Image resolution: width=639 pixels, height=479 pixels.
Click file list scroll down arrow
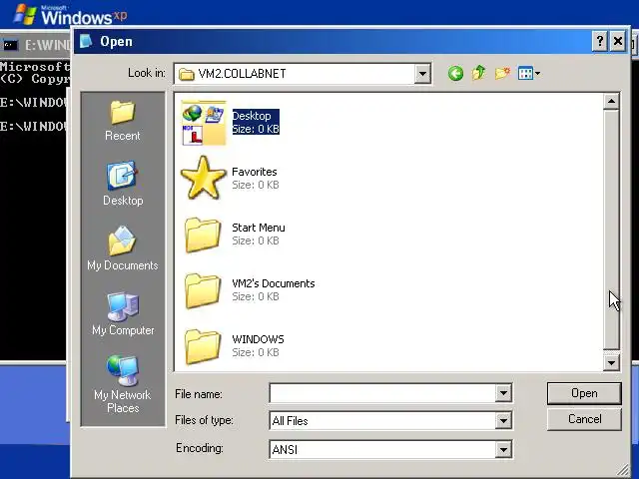pos(611,362)
